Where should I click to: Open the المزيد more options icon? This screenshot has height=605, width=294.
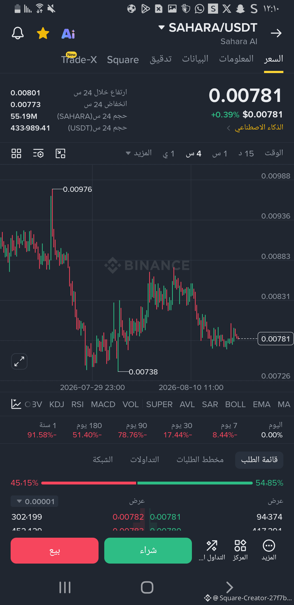[x=269, y=550]
